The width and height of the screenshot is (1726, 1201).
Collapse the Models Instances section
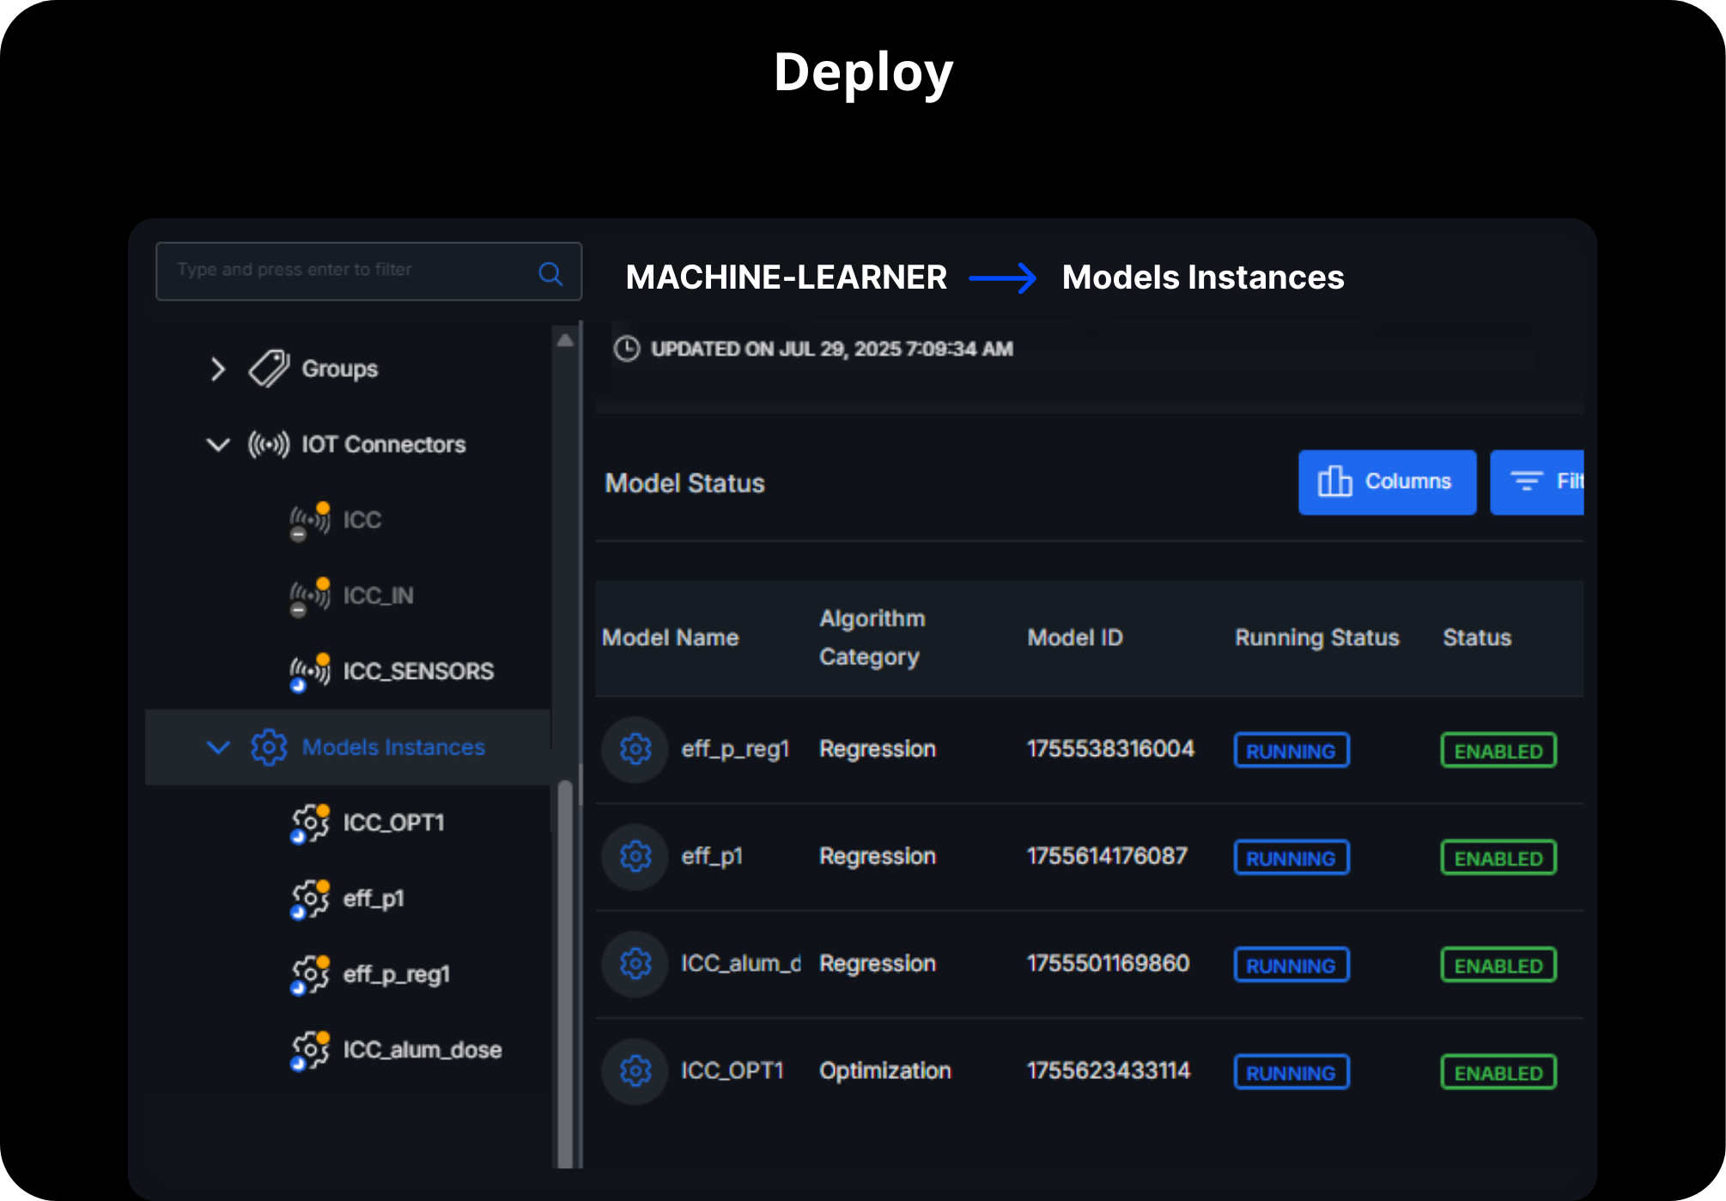tap(218, 747)
